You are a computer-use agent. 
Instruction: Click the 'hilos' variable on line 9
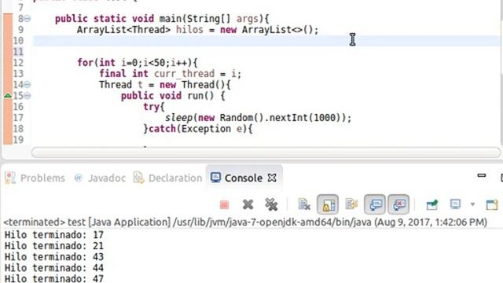pyautogui.click(x=189, y=30)
